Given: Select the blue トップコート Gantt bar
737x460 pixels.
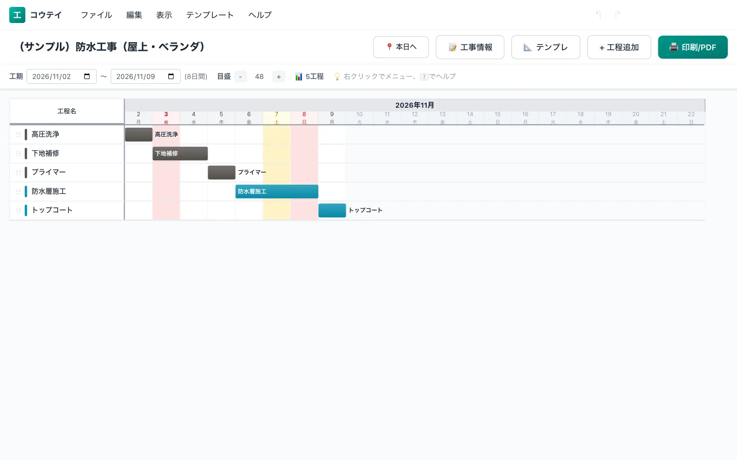Looking at the screenshot, I should click(332, 210).
